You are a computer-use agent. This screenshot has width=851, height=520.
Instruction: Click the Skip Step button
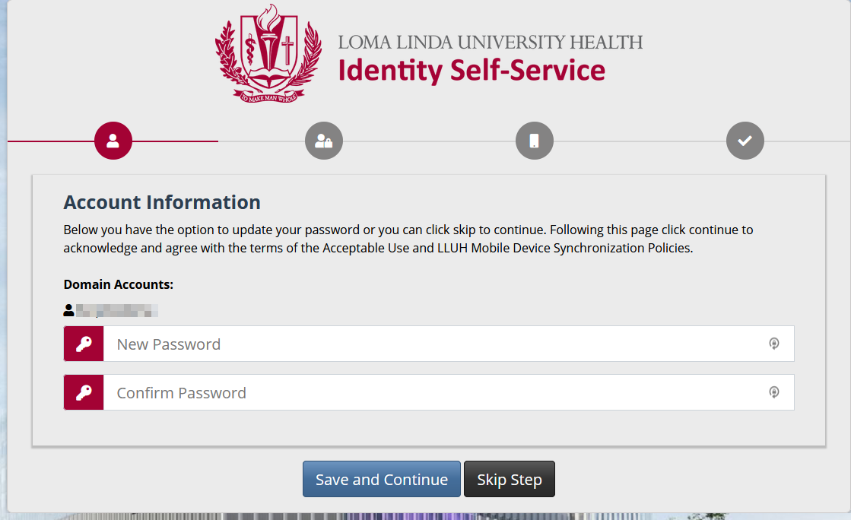pos(509,479)
